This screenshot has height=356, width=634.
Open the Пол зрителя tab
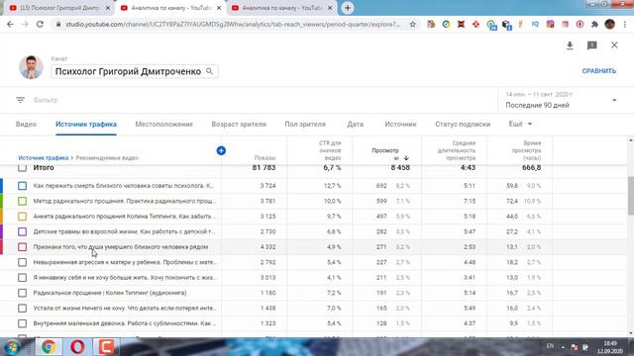point(305,125)
